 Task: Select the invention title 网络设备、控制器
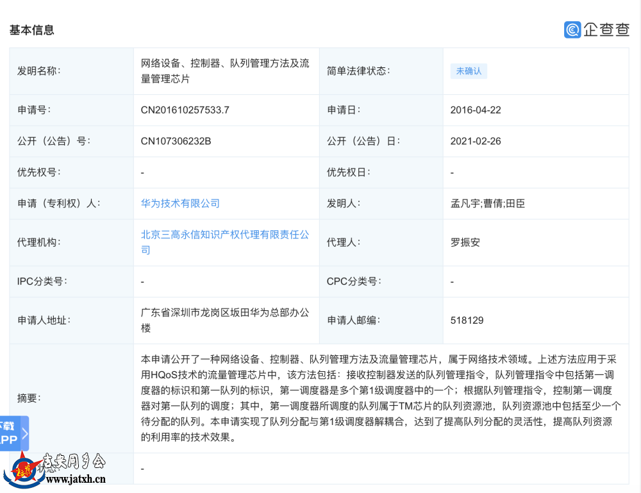[225, 71]
